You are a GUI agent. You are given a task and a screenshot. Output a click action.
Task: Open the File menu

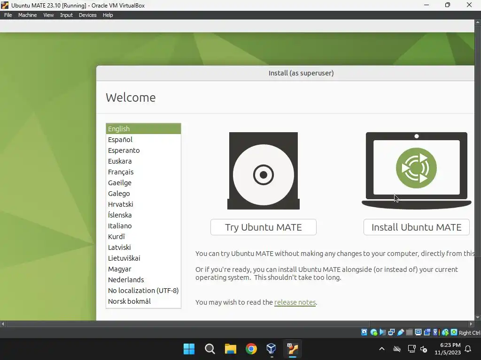point(8,15)
